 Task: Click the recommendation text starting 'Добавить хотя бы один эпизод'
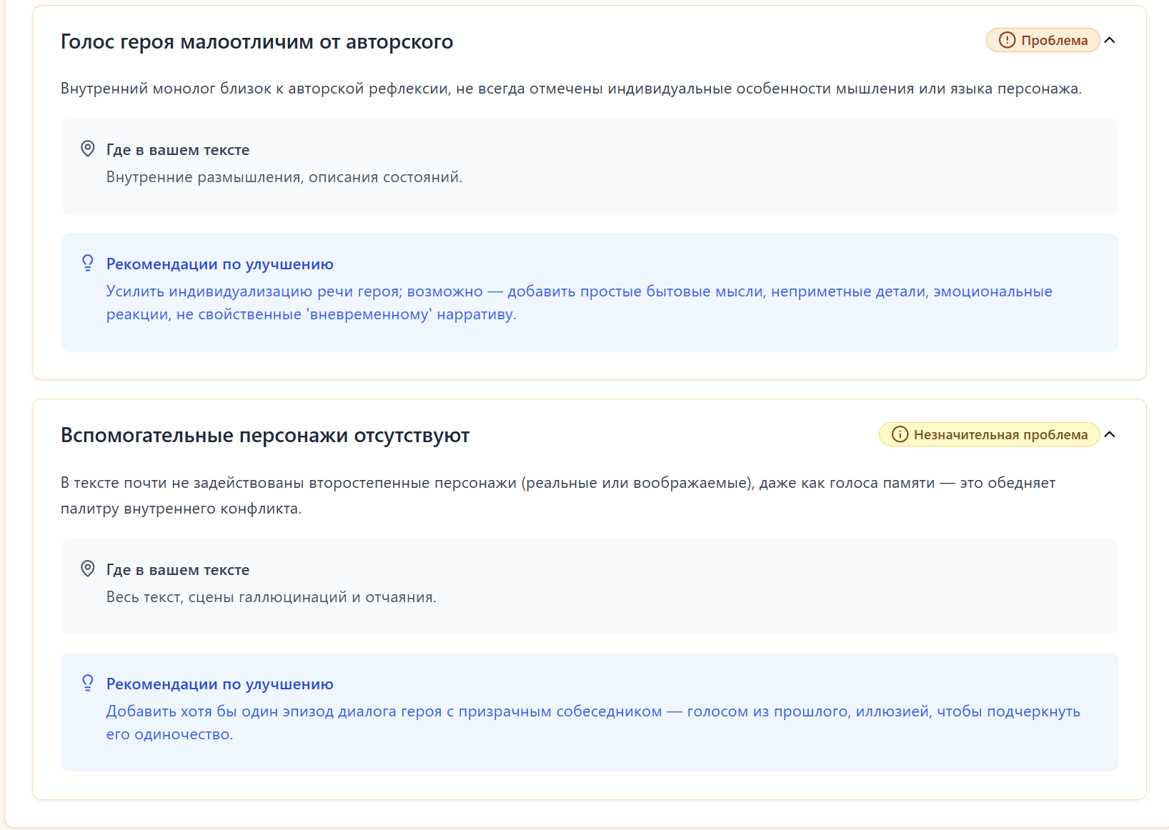click(592, 711)
